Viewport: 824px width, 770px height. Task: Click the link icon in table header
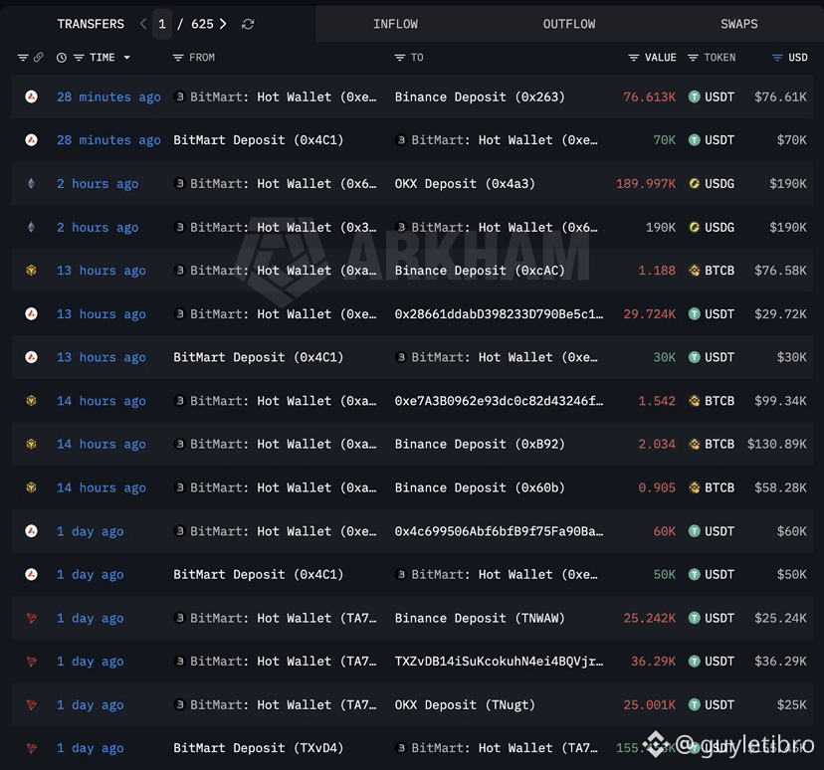click(x=39, y=58)
